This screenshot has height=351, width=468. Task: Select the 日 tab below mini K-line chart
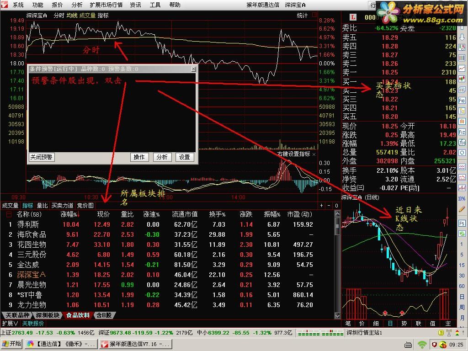[x=390, y=324]
